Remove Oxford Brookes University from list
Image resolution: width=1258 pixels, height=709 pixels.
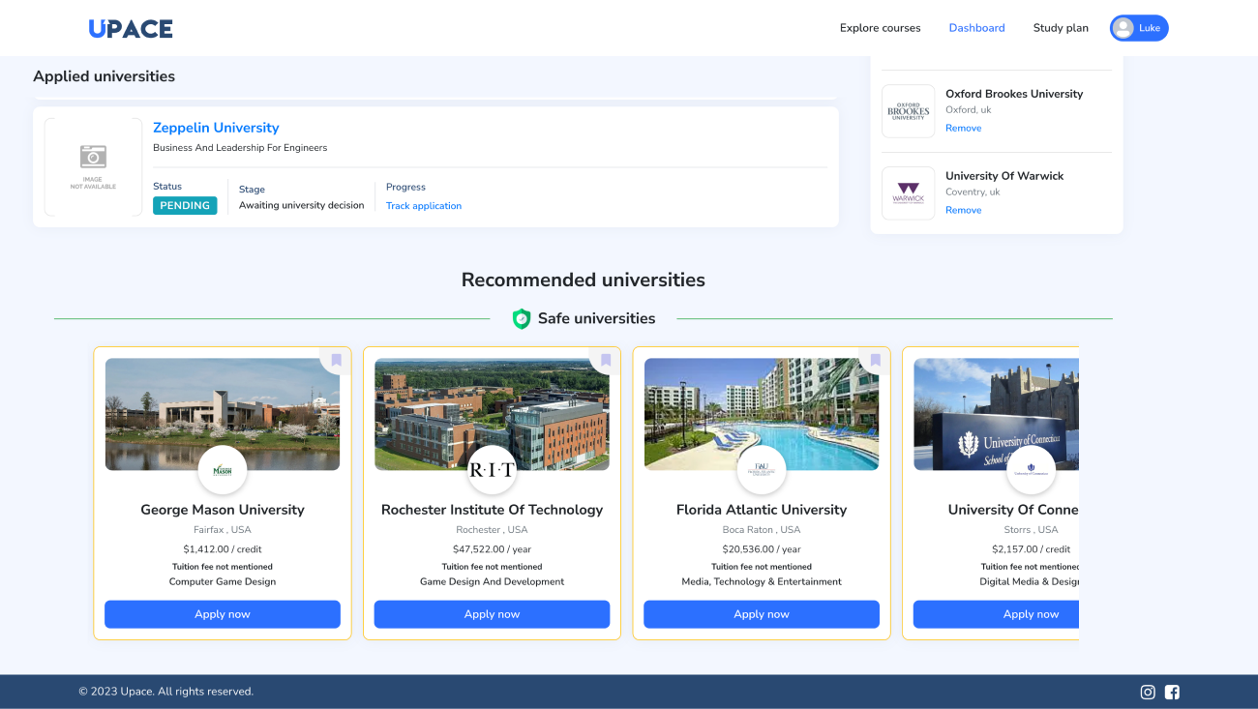[963, 128]
